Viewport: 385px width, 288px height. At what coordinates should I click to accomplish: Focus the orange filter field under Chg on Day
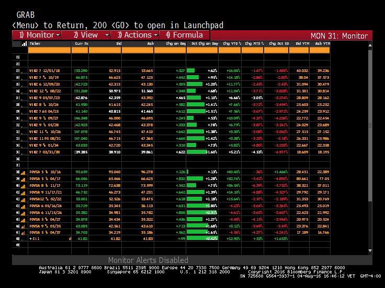click(x=170, y=50)
